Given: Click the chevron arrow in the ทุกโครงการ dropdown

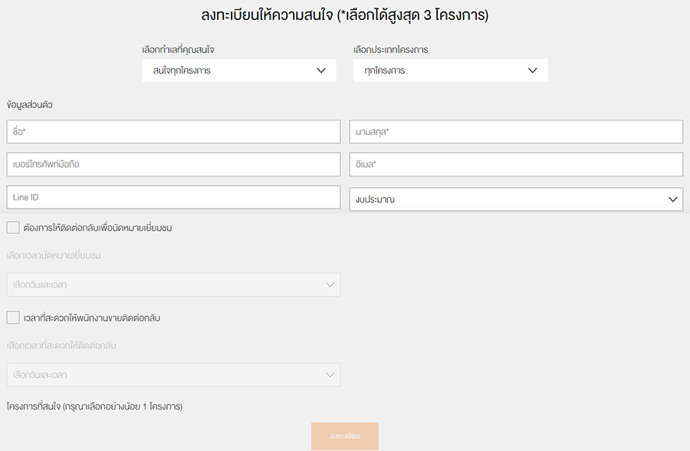Looking at the screenshot, I should click(534, 71).
